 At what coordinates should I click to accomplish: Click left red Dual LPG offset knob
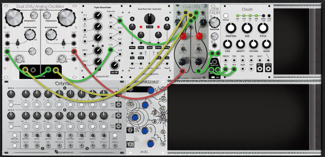coord(183,36)
